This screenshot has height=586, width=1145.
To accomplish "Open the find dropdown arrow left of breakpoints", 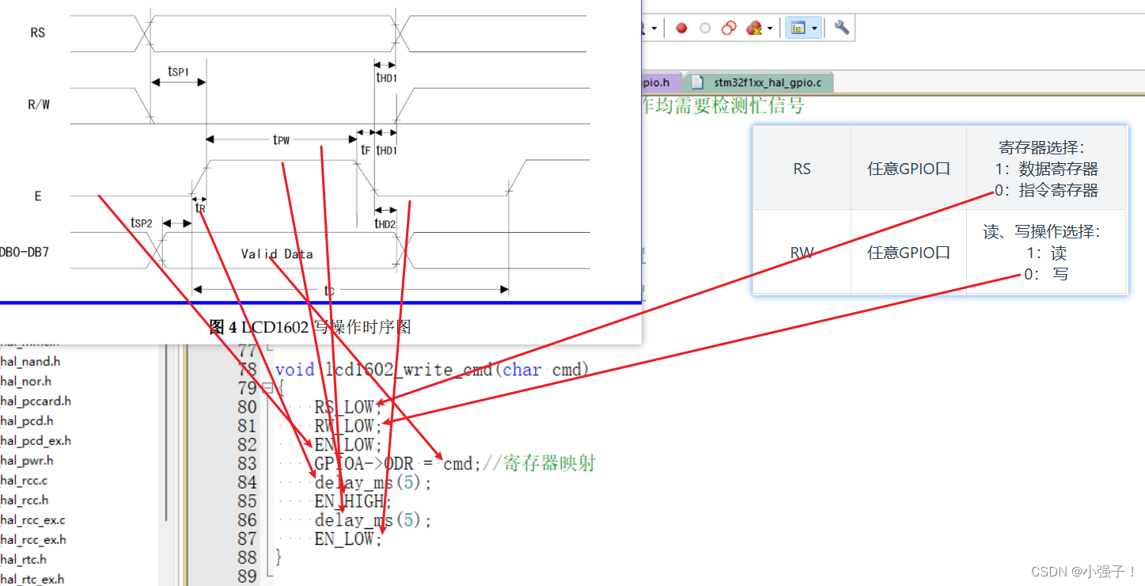I will coord(654,29).
